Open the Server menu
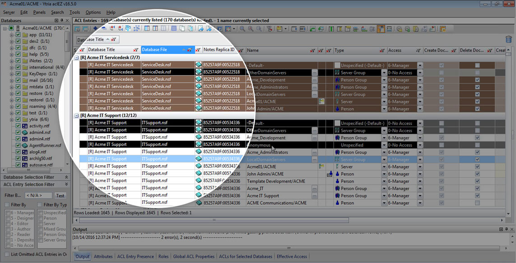This screenshot has height=263, width=516. pyautogui.click(x=9, y=12)
